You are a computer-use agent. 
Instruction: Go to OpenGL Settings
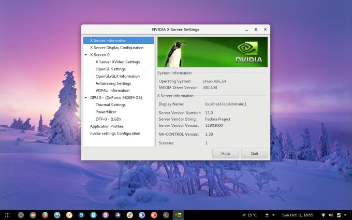[119, 69]
